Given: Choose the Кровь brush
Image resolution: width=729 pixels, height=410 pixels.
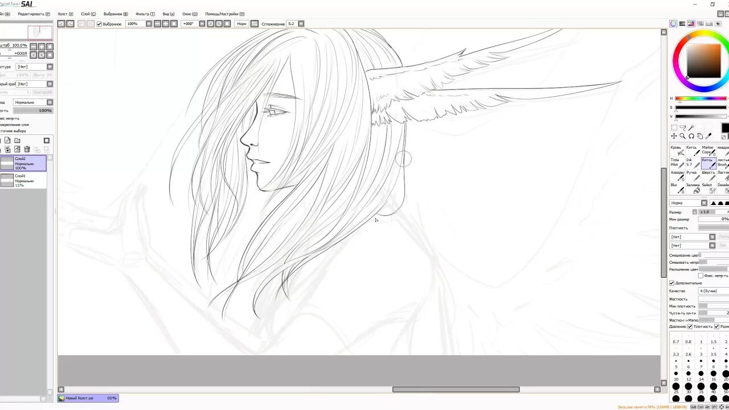Looking at the screenshot, I should [x=677, y=151].
